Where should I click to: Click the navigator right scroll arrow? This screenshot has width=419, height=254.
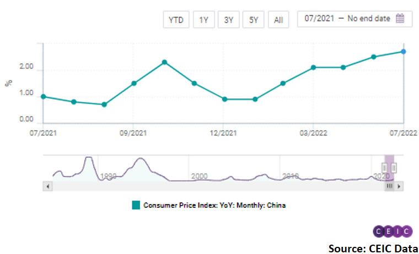pyautogui.click(x=399, y=186)
